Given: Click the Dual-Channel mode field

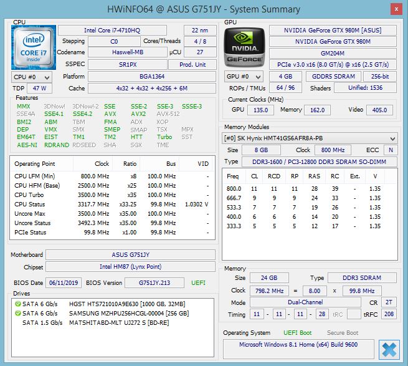Looking at the screenshot, I should (305, 302).
